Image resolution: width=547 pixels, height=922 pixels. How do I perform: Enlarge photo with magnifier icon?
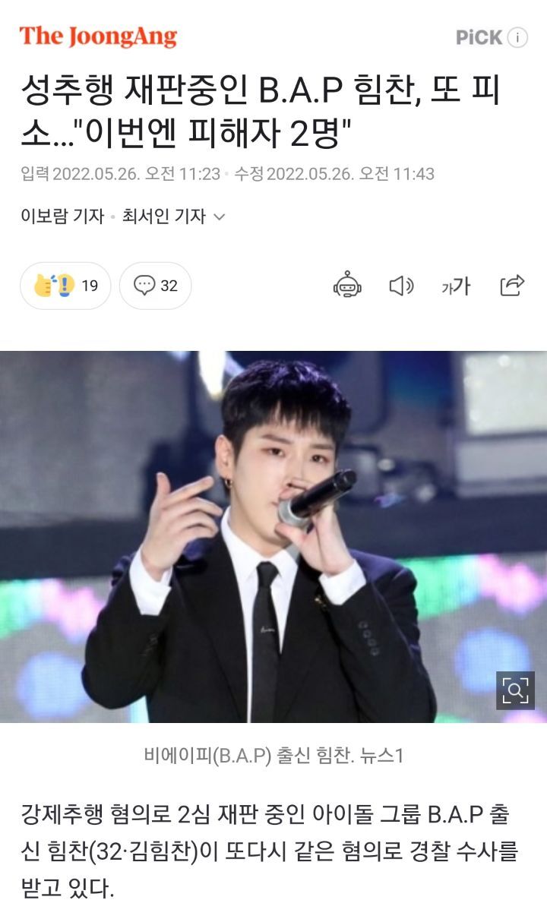tap(515, 690)
